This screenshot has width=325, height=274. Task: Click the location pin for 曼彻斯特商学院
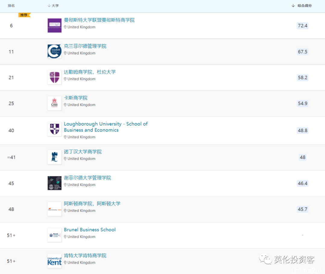tap(65, 27)
